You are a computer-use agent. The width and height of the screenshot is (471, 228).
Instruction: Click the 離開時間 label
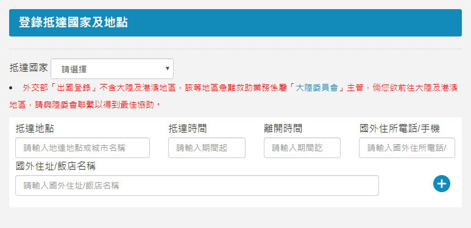tap(283, 128)
